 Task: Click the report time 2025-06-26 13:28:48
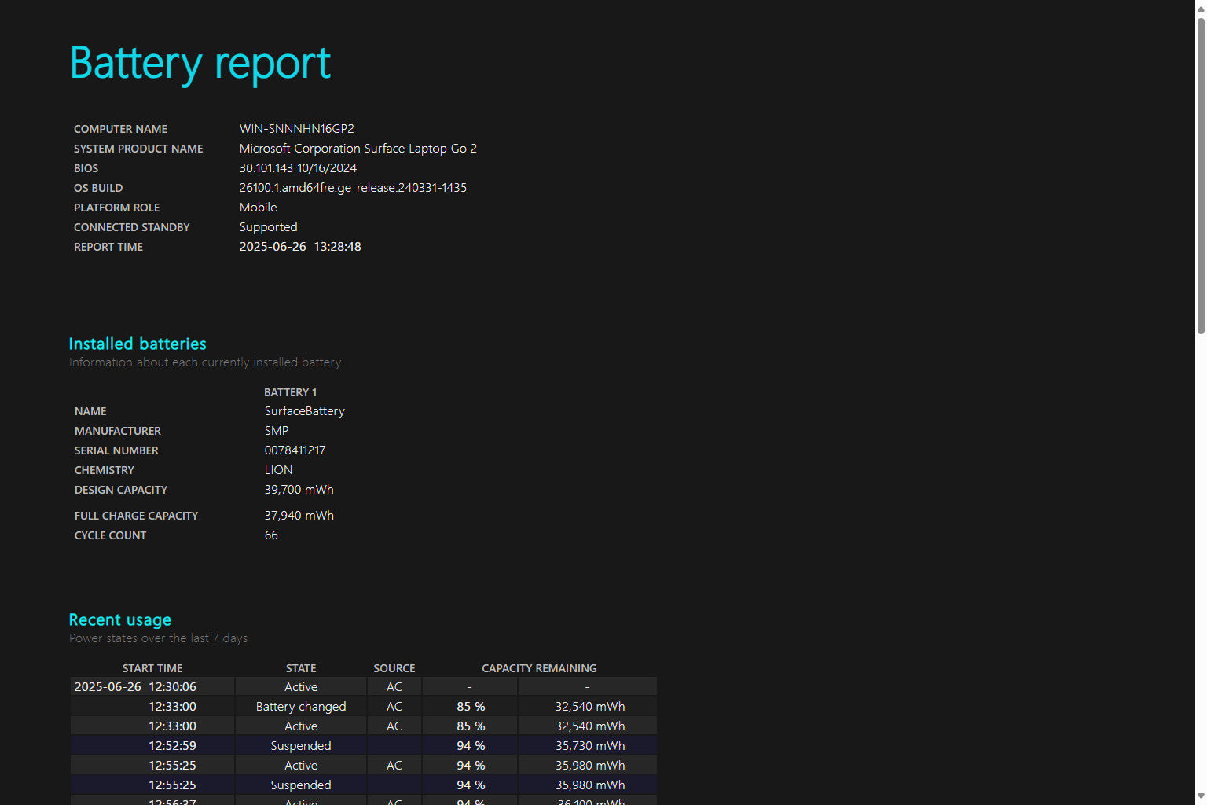pyautogui.click(x=300, y=247)
